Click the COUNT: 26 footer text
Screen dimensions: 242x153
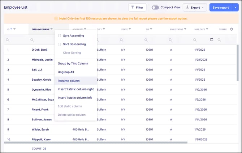[39, 149]
